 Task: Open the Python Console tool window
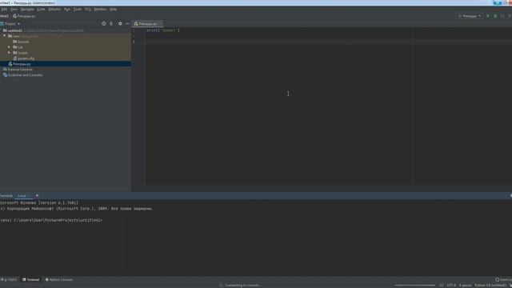click(59, 280)
